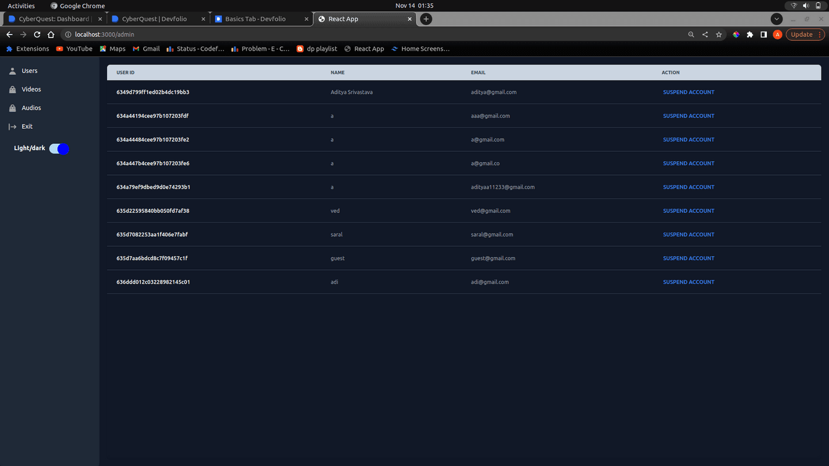Click the zoom magnifier icon in address bar
Image resolution: width=829 pixels, height=466 pixels.
tap(691, 35)
